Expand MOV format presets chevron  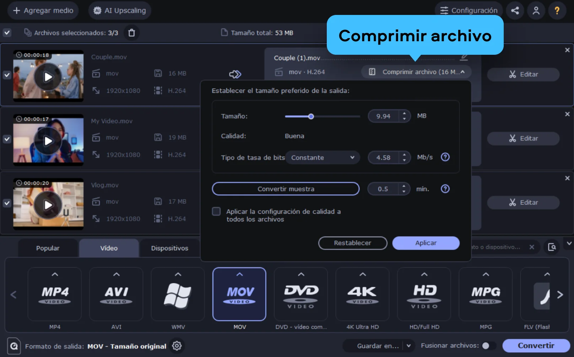click(239, 274)
